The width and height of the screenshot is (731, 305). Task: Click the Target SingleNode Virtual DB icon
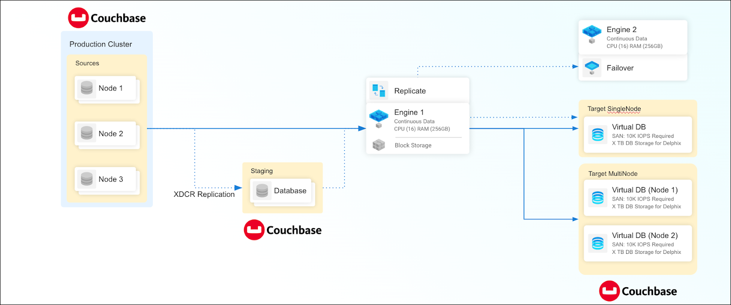click(x=597, y=135)
